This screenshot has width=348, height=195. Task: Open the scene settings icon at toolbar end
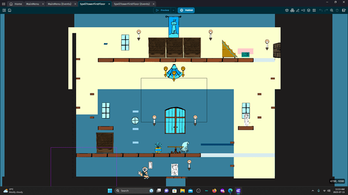click(x=344, y=10)
